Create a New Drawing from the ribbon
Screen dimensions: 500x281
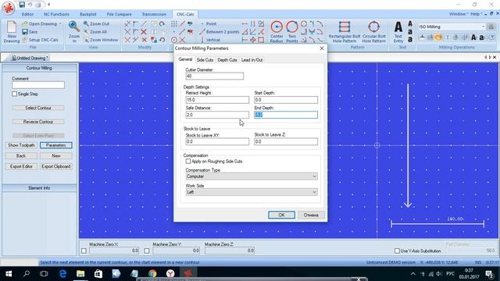coord(12,31)
